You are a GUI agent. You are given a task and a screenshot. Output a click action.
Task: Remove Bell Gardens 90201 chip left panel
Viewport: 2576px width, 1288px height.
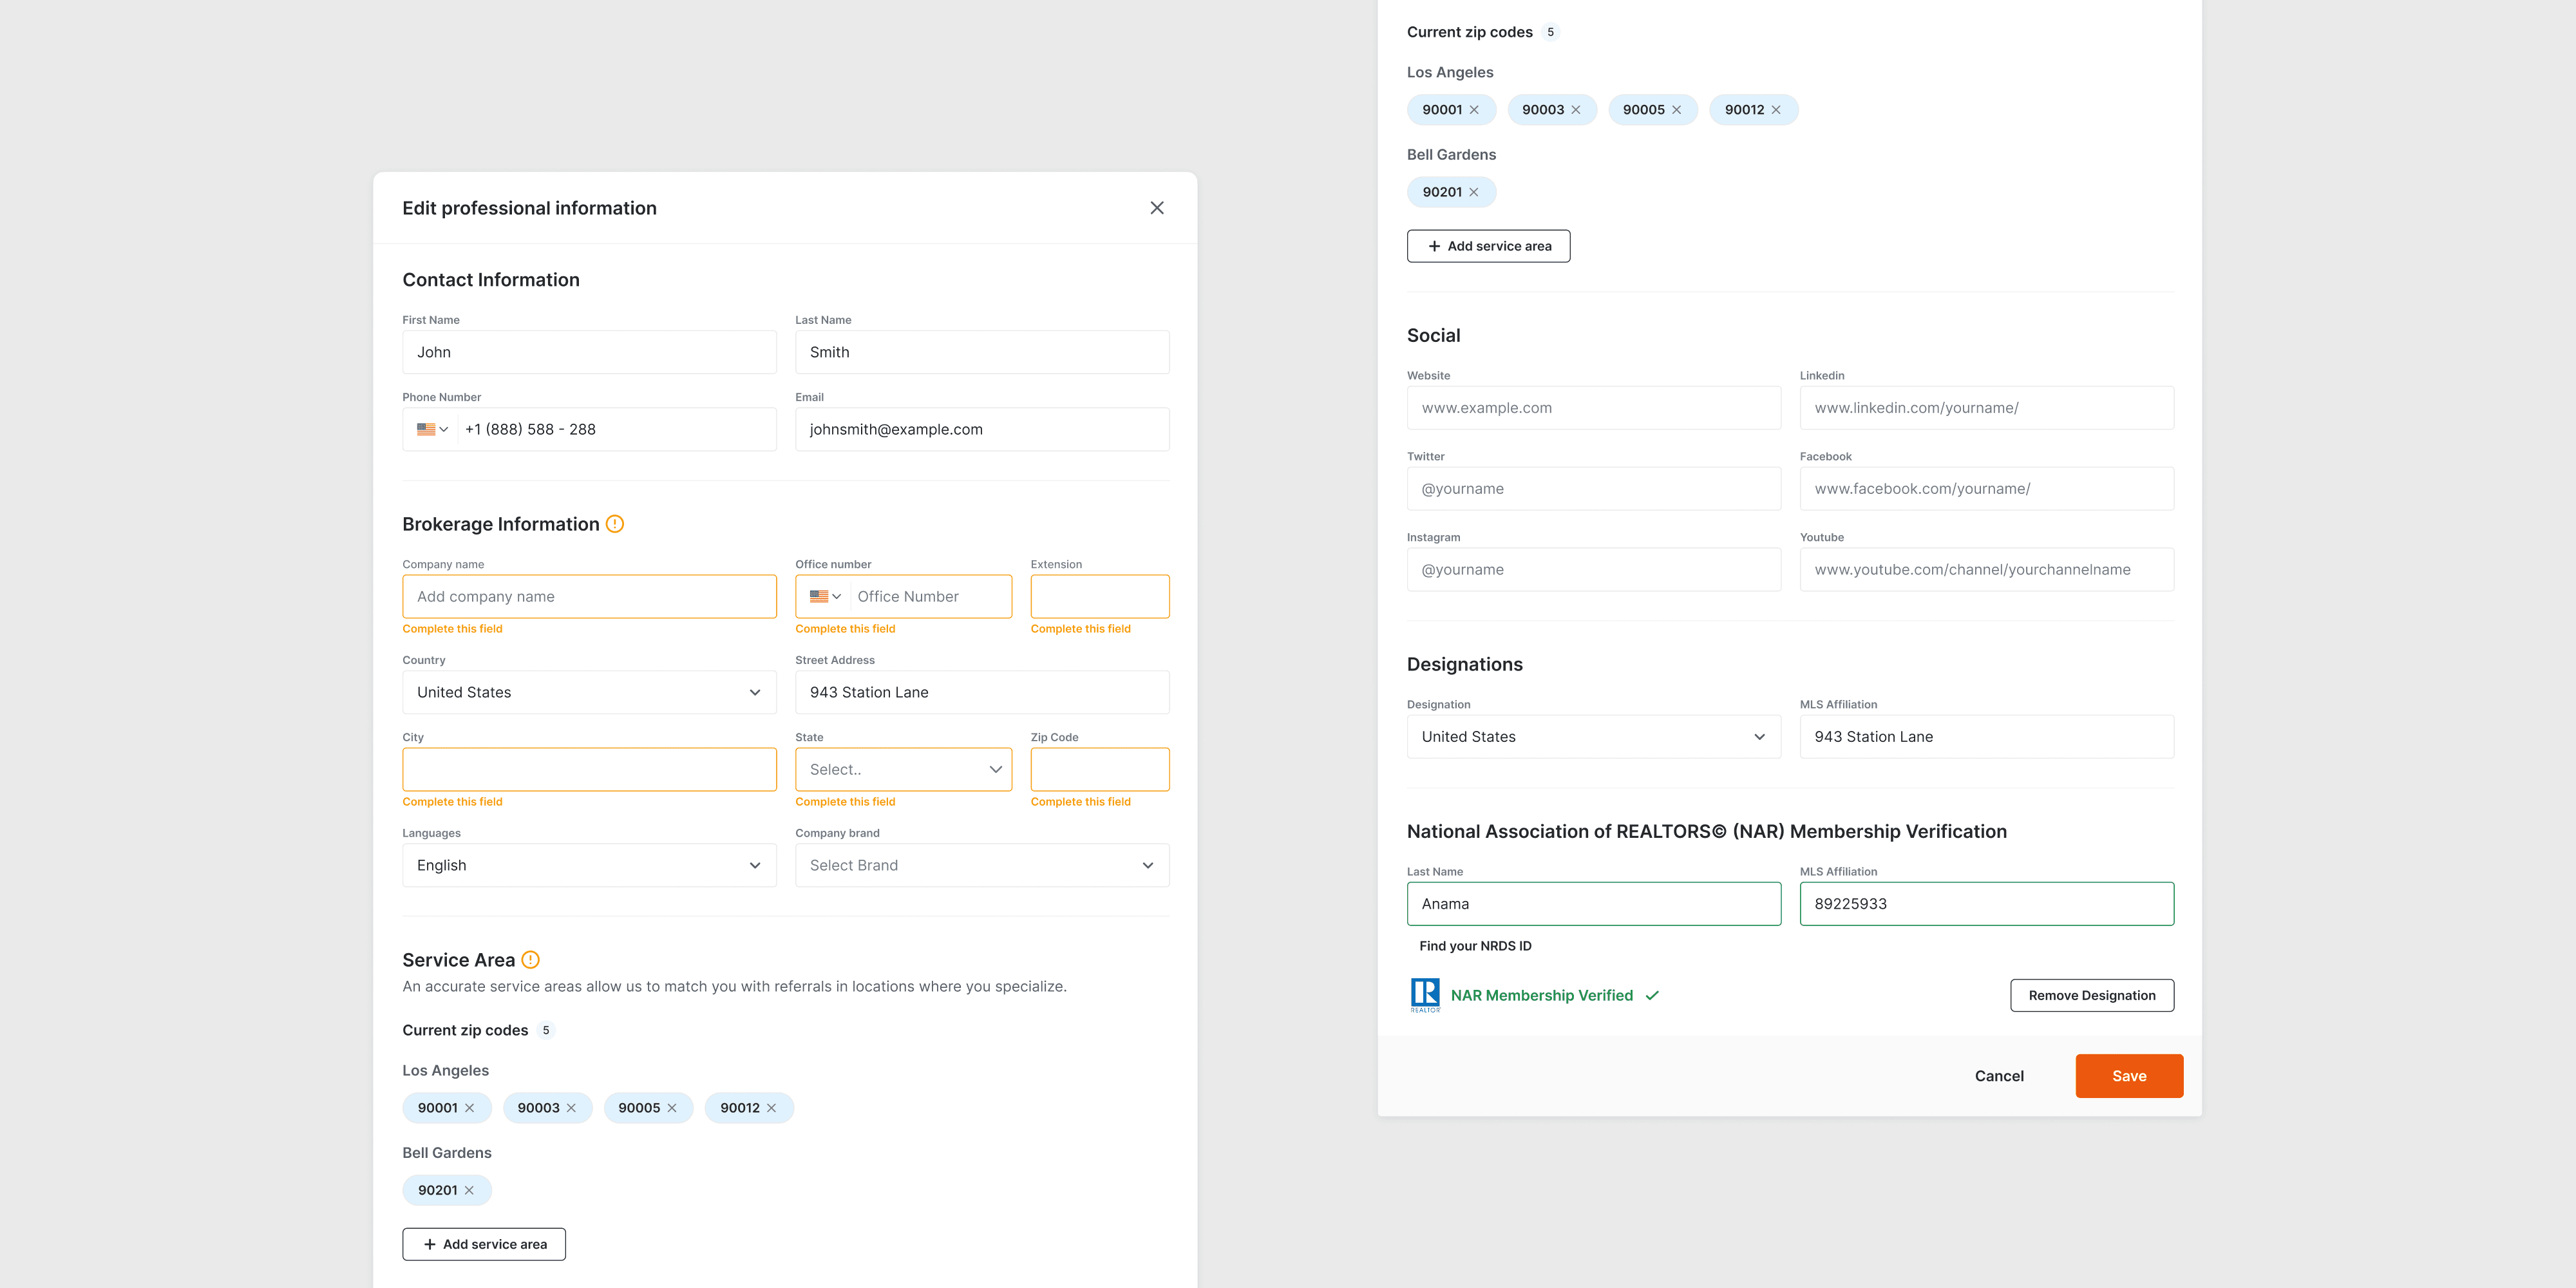click(469, 1190)
